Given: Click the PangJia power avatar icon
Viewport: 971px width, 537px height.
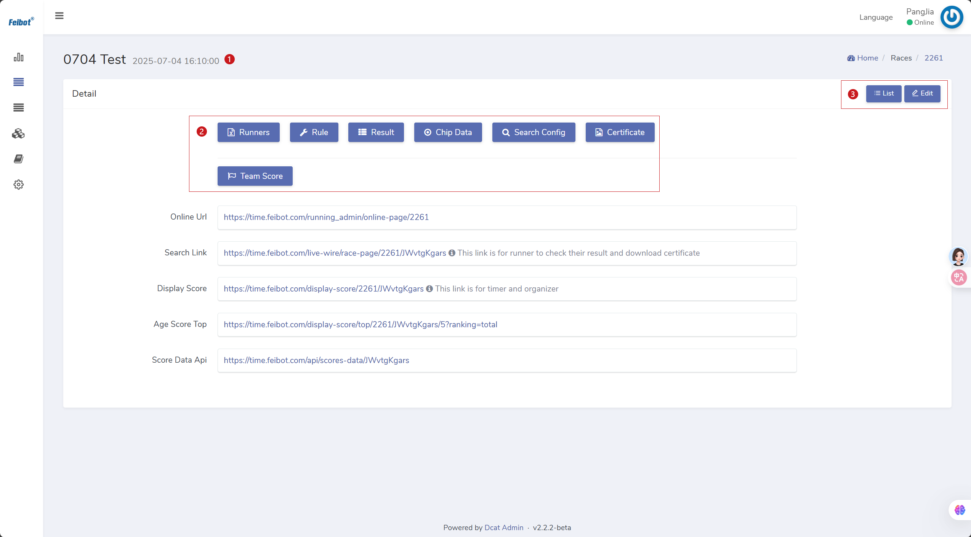Looking at the screenshot, I should coord(952,17).
